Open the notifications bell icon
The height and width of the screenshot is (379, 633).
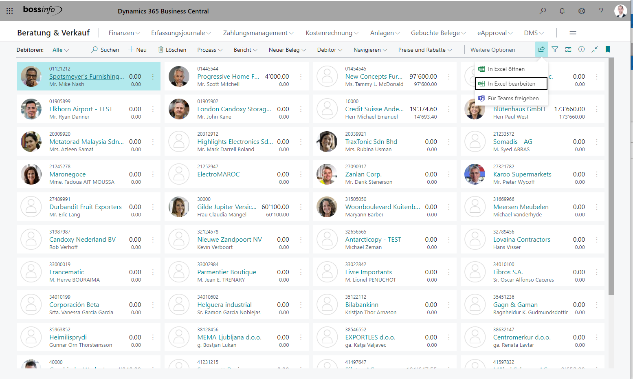pos(562,11)
